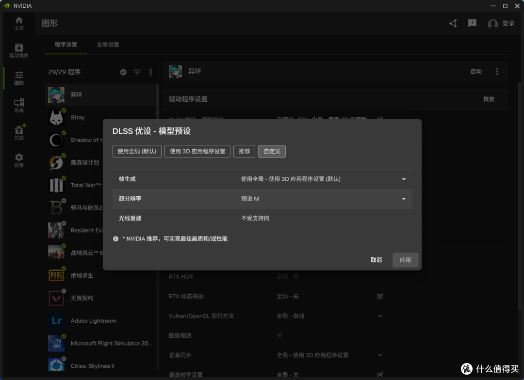This screenshot has height=380, width=524.
Task: Select the 戴森球计划 program icon
Action: tap(56, 163)
